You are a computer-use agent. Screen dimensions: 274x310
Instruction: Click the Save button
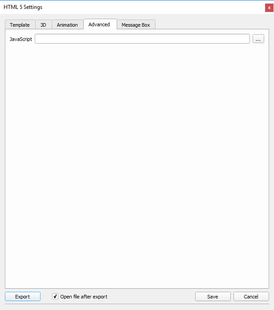(213, 297)
